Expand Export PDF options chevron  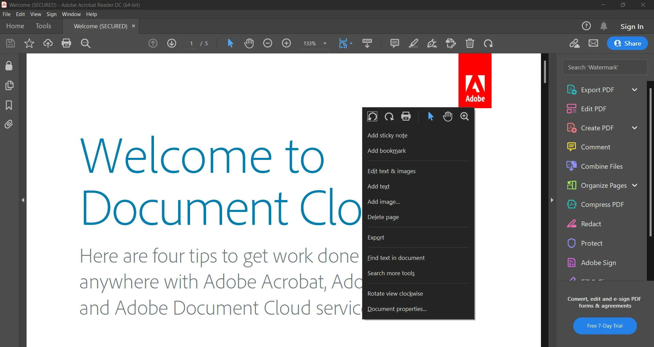(x=635, y=90)
